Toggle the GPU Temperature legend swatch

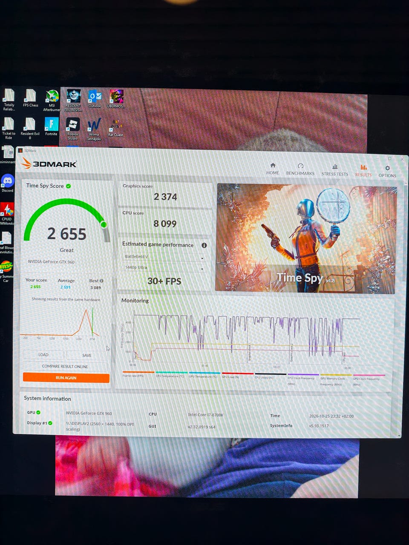point(204,373)
